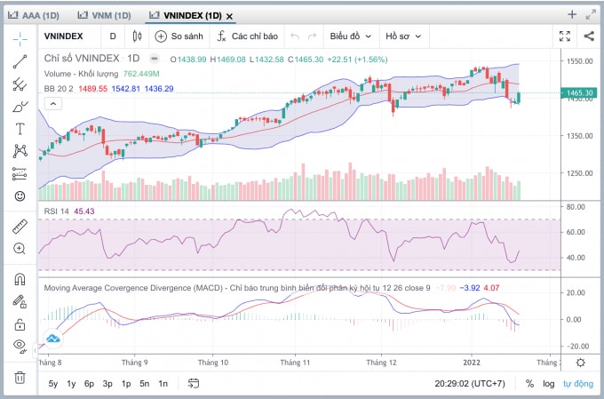Remove drawings with the trash icon
The height and width of the screenshot is (399, 604).
(20, 377)
